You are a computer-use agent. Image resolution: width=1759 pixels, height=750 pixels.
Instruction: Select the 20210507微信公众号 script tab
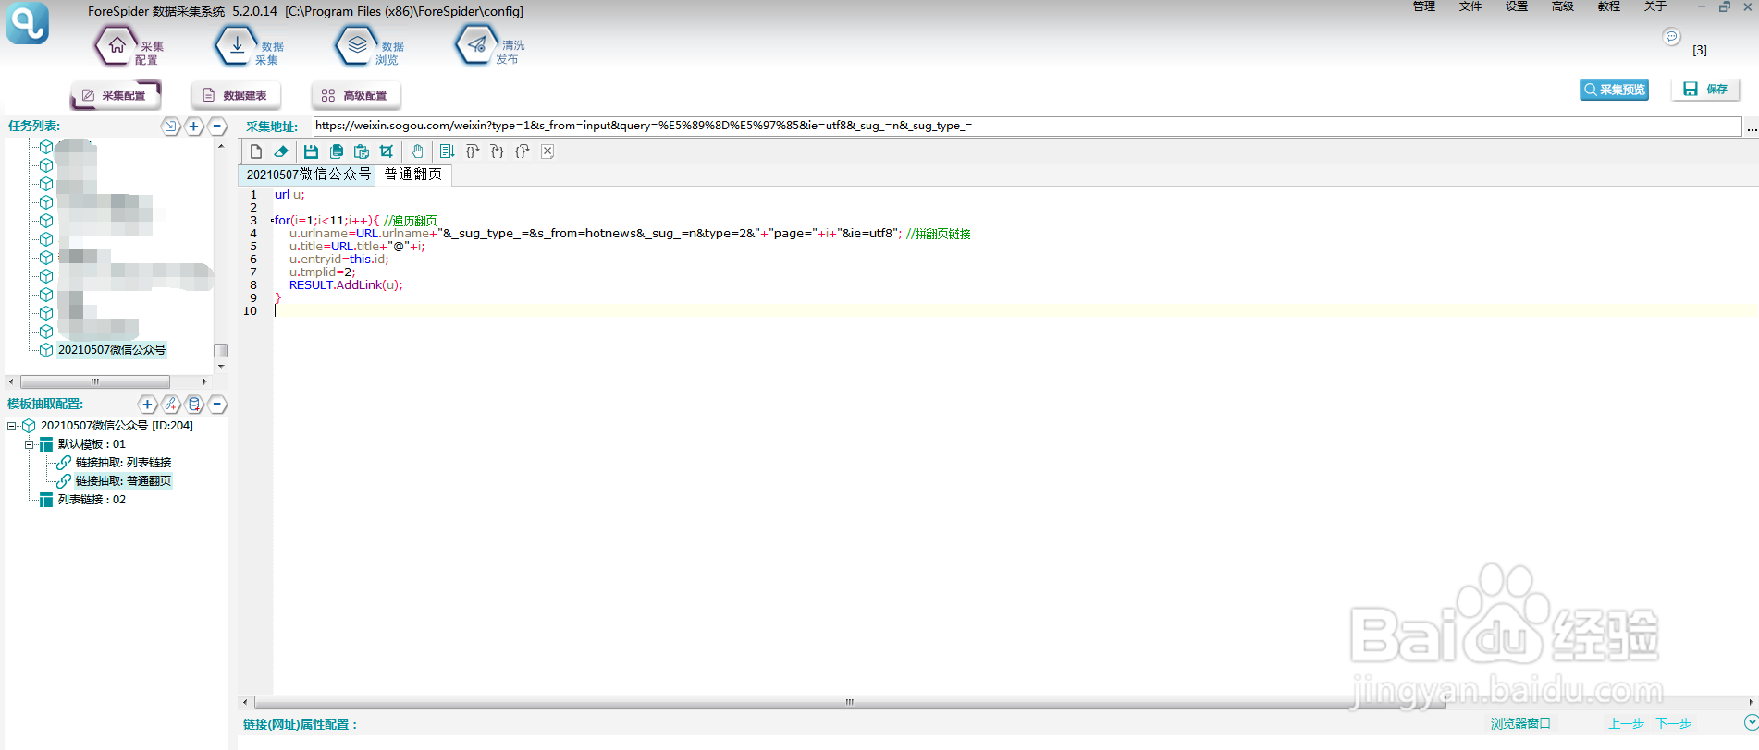(308, 175)
